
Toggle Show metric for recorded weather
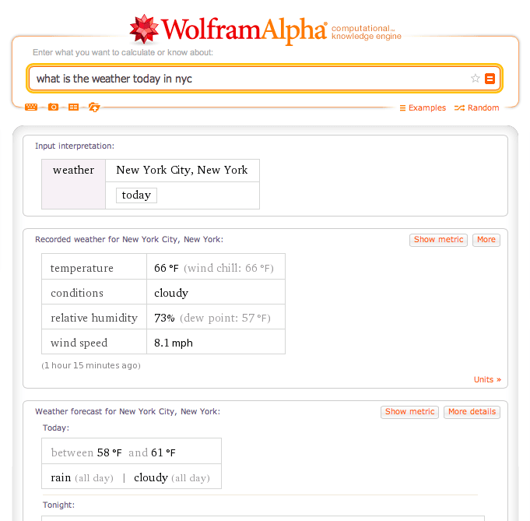438,240
